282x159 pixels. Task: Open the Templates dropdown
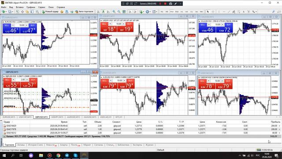click(155, 12)
